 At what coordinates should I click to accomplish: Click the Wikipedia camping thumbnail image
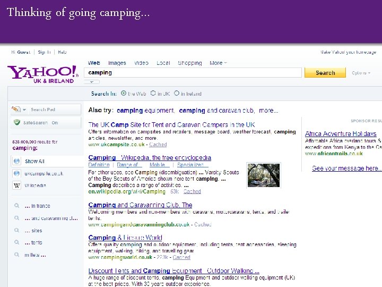264,175
